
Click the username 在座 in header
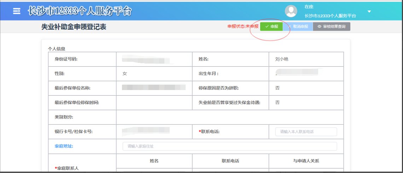(x=309, y=7)
